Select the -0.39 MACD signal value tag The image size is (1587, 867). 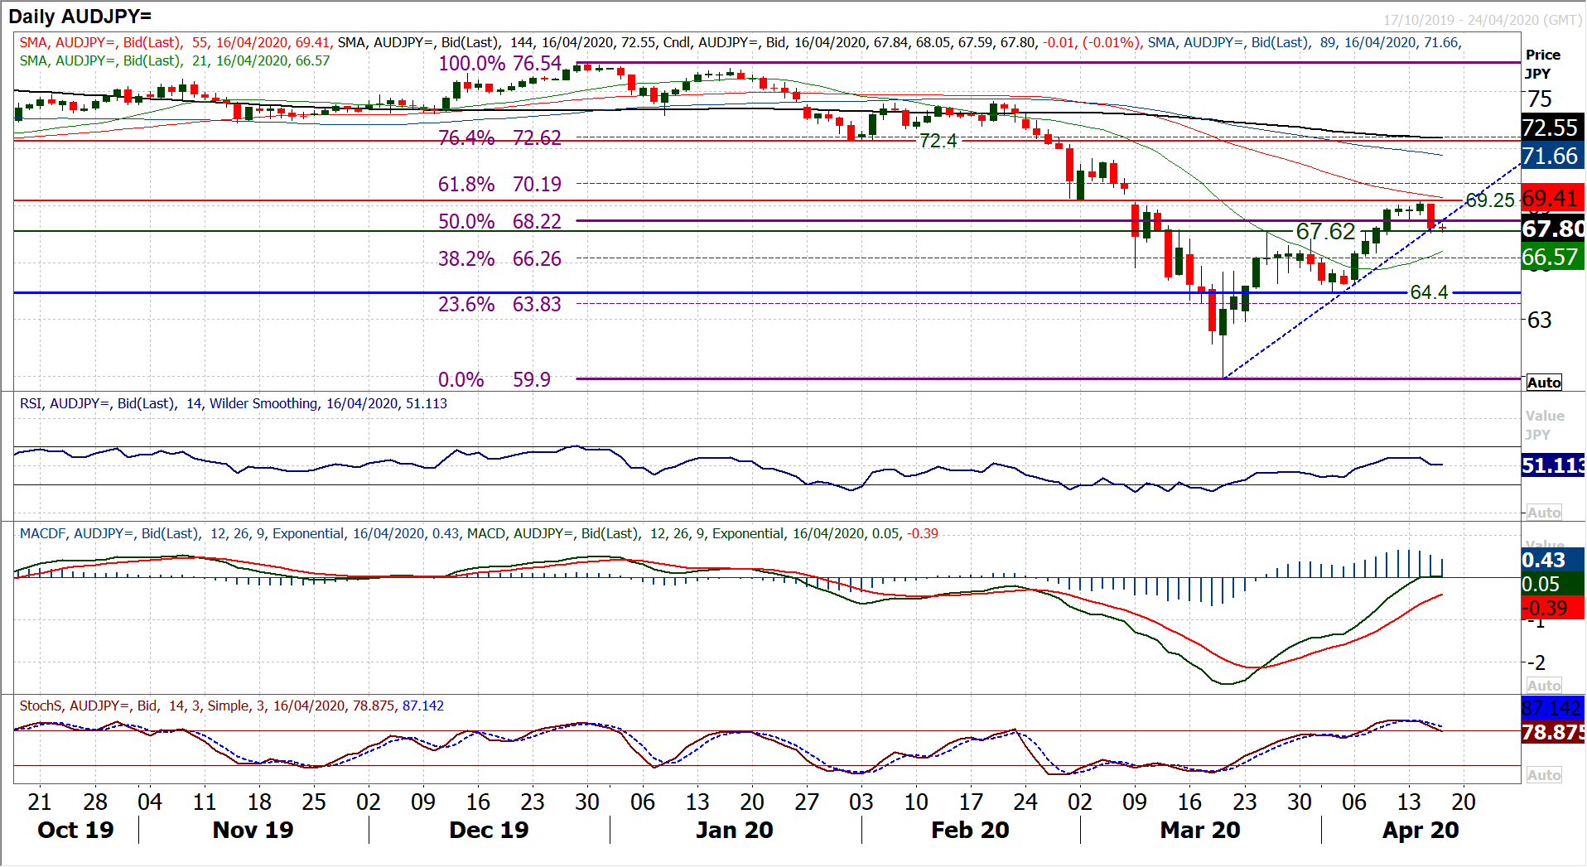point(1552,608)
